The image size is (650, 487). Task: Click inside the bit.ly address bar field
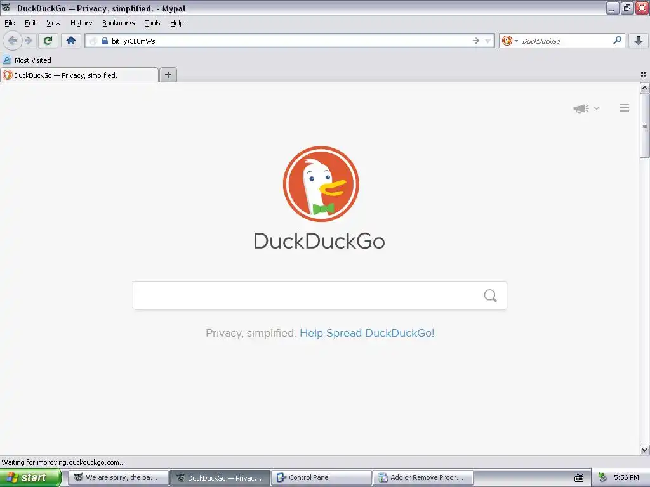pos(290,41)
